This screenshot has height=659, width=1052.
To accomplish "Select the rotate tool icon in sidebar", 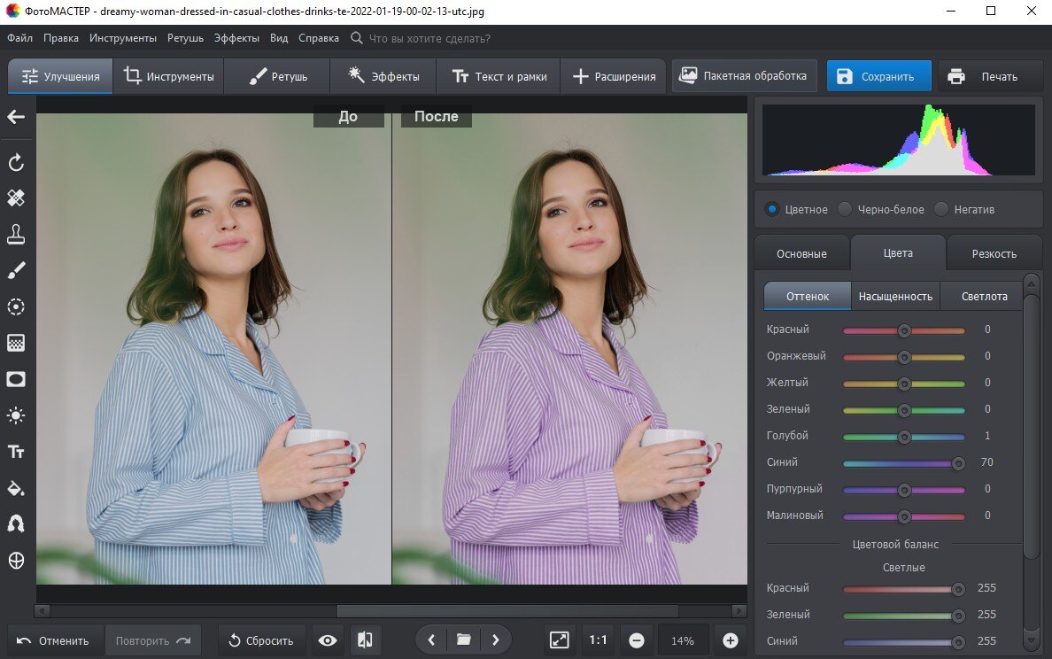I will click(x=16, y=162).
